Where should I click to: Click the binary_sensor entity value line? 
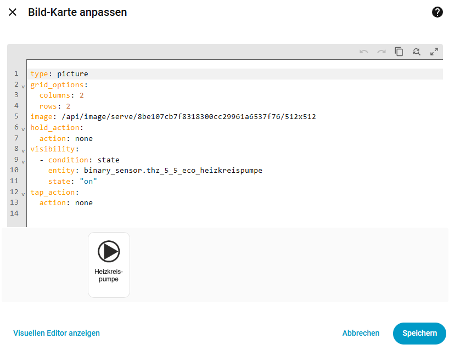[173, 171]
